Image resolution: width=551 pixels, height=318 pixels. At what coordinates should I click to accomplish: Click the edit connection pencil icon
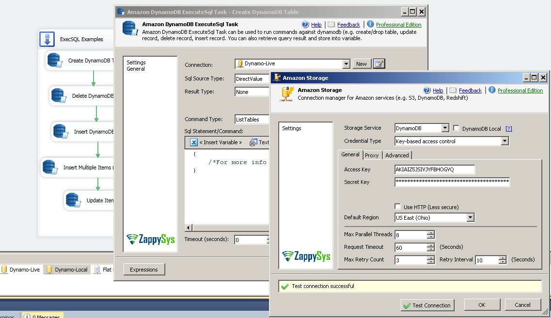coord(379,63)
